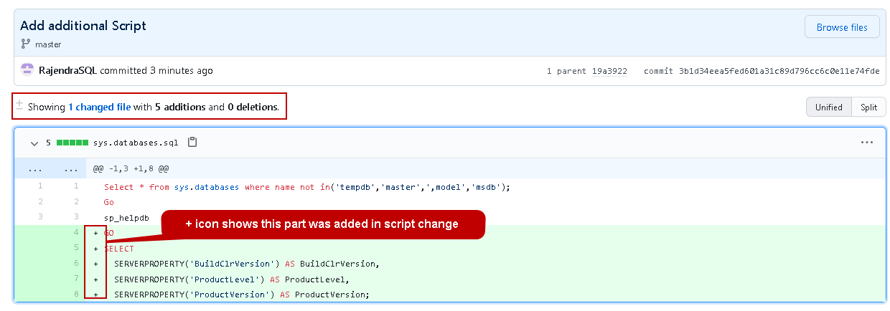The height and width of the screenshot is (311, 890).
Task: Click line number 8 in diff
Action: coord(75,295)
